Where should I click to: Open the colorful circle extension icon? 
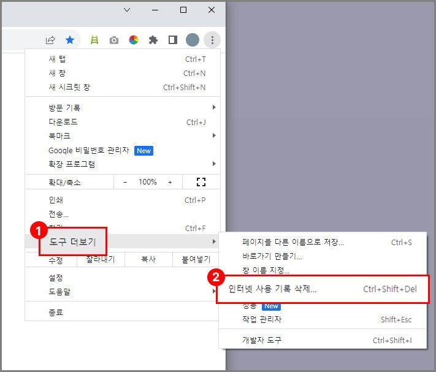coord(134,40)
